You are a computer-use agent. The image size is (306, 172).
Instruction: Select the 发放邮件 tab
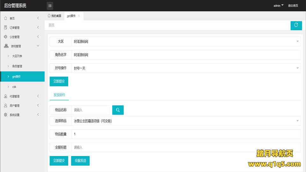pos(59,95)
